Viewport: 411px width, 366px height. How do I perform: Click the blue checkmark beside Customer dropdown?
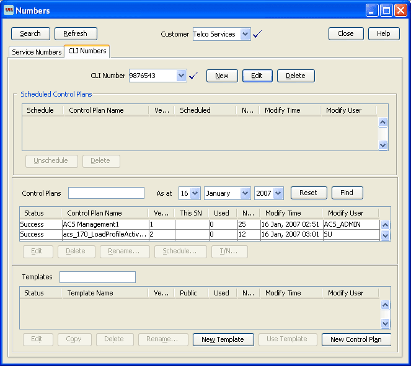pyautogui.click(x=257, y=35)
